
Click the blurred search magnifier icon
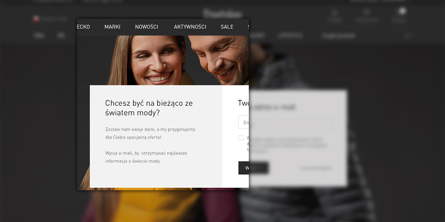coord(408,36)
